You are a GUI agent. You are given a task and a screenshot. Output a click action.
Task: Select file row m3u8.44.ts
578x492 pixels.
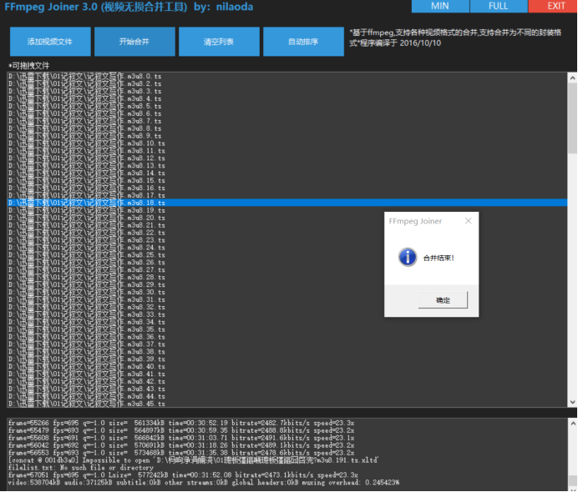pyautogui.click(x=287, y=396)
